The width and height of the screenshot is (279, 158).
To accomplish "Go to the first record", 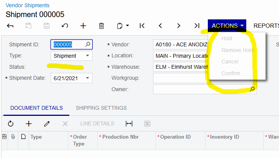I will 142,26.
